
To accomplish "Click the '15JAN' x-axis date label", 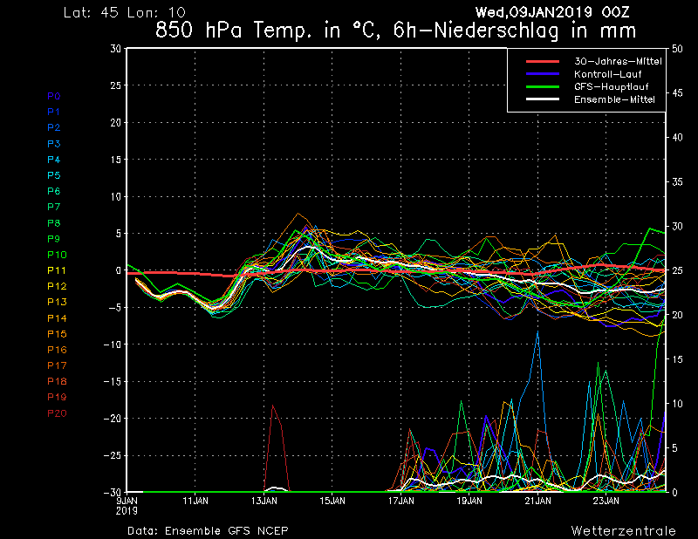I will (x=332, y=501).
